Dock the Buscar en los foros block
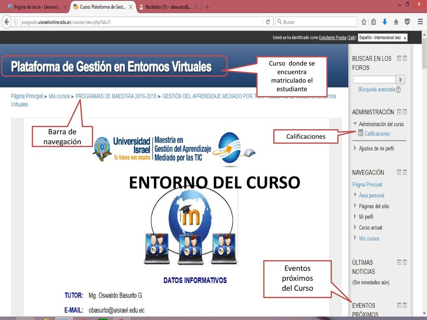This screenshot has height=320, width=427. tap(404, 58)
